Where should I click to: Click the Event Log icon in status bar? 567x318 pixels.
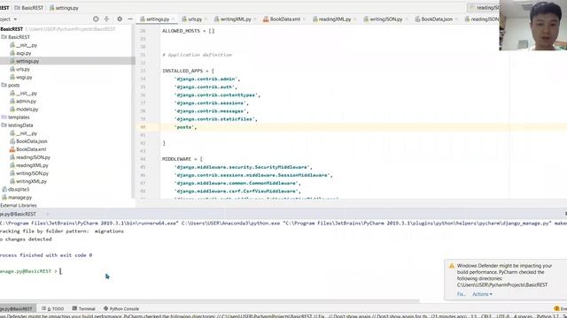pyautogui.click(x=556, y=308)
